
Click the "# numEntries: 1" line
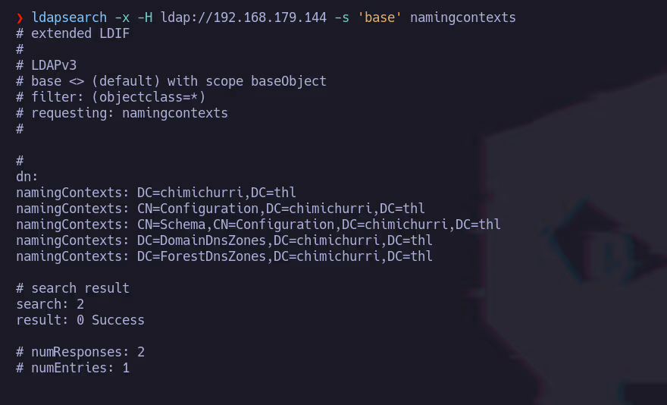click(x=73, y=368)
